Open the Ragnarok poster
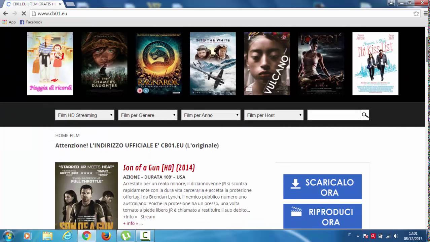This screenshot has height=242, width=430. pos(158,64)
